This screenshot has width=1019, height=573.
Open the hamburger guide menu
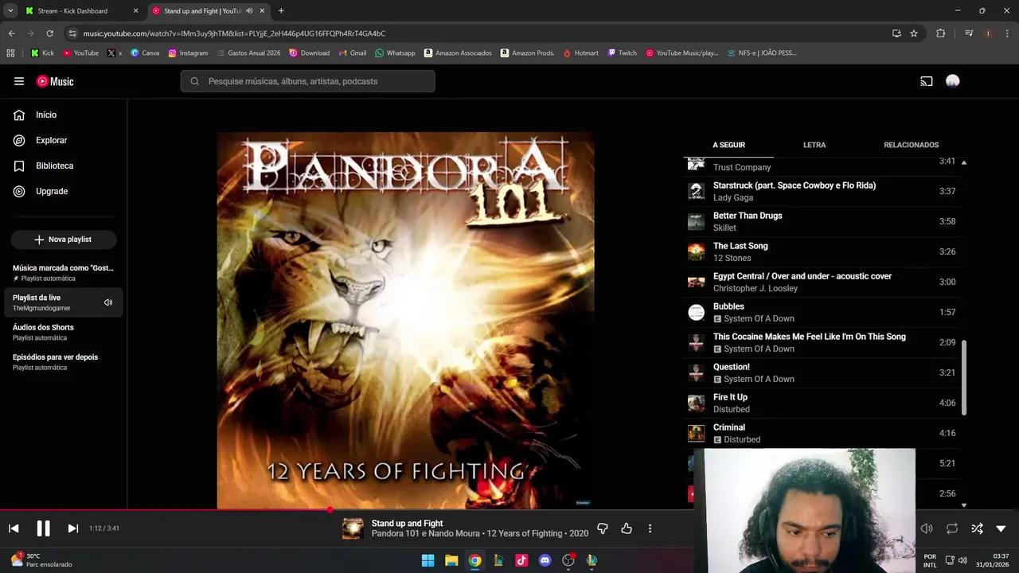19,80
